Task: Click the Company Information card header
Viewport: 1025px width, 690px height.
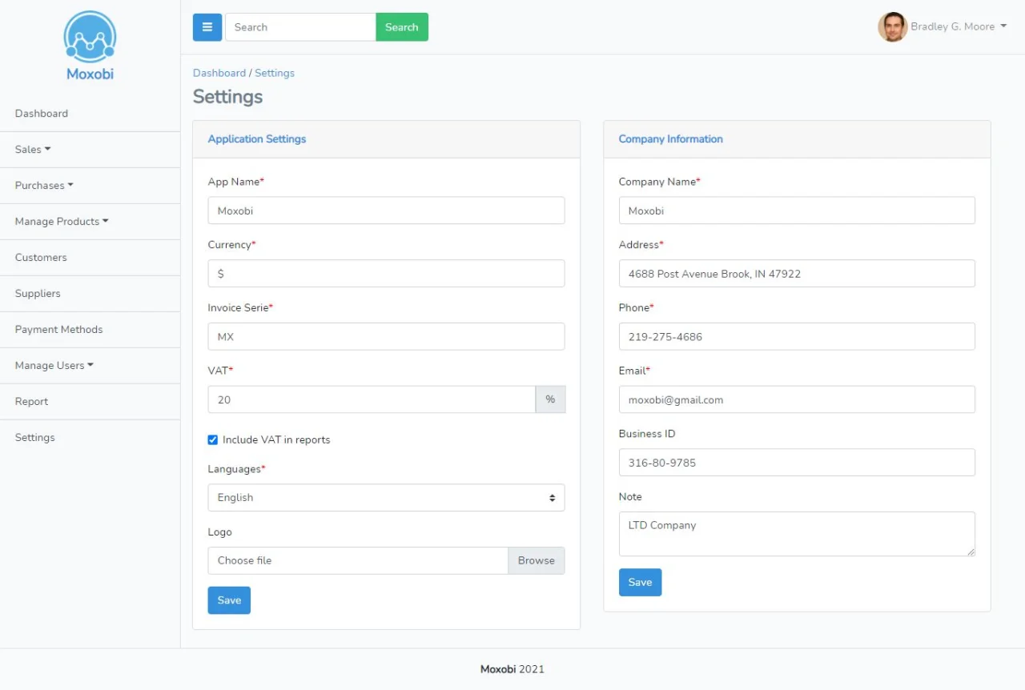Action: click(x=797, y=139)
